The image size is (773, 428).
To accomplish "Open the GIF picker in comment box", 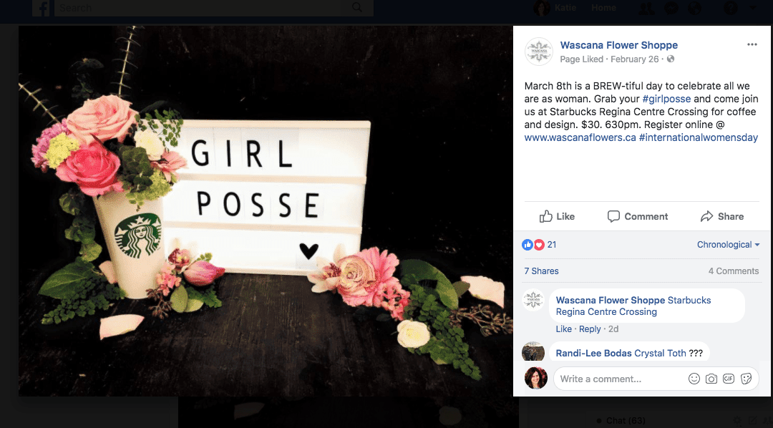I will coord(728,378).
